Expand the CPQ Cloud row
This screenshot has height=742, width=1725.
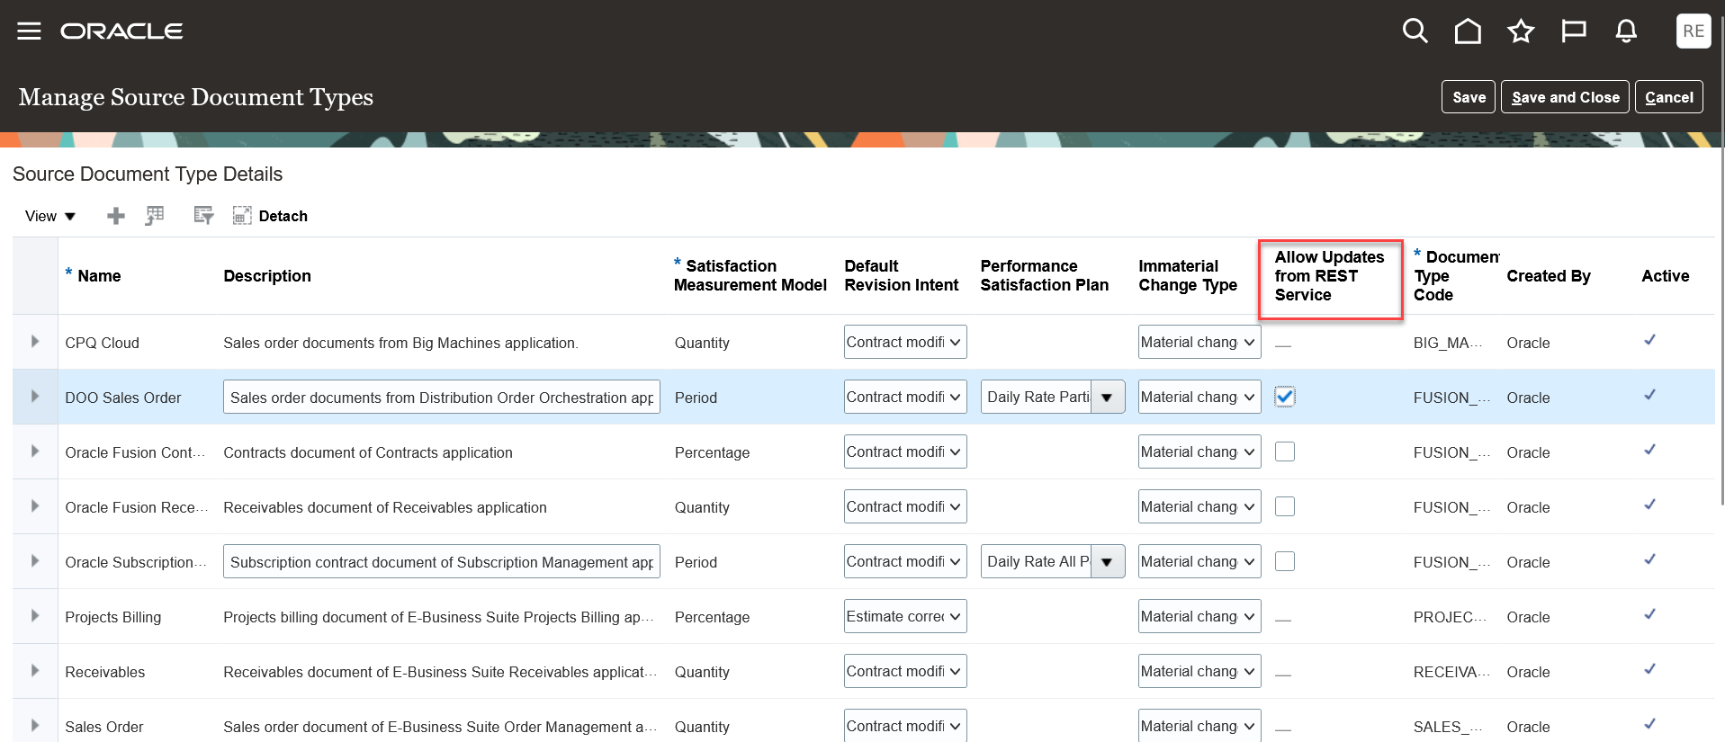(35, 342)
